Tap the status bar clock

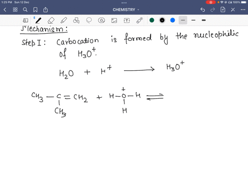7,2
